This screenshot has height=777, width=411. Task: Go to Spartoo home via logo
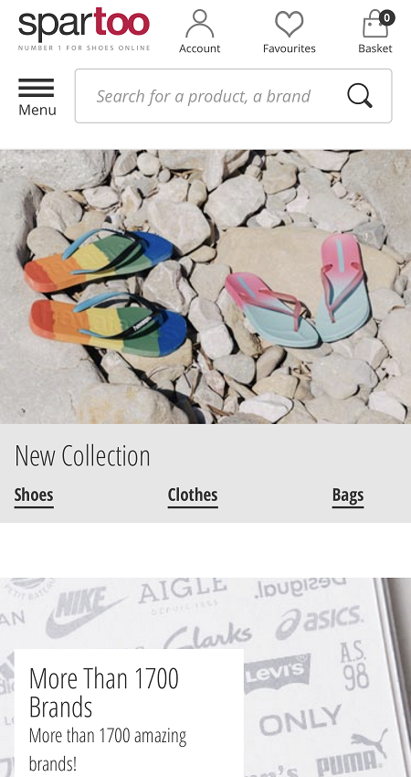click(84, 28)
